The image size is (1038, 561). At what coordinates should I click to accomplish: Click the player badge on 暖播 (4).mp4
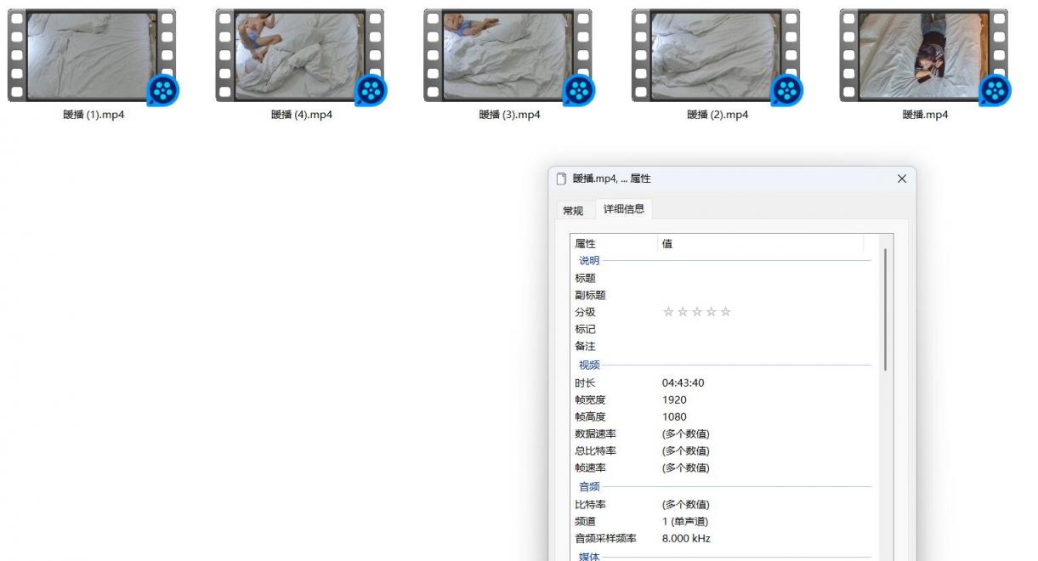371,90
